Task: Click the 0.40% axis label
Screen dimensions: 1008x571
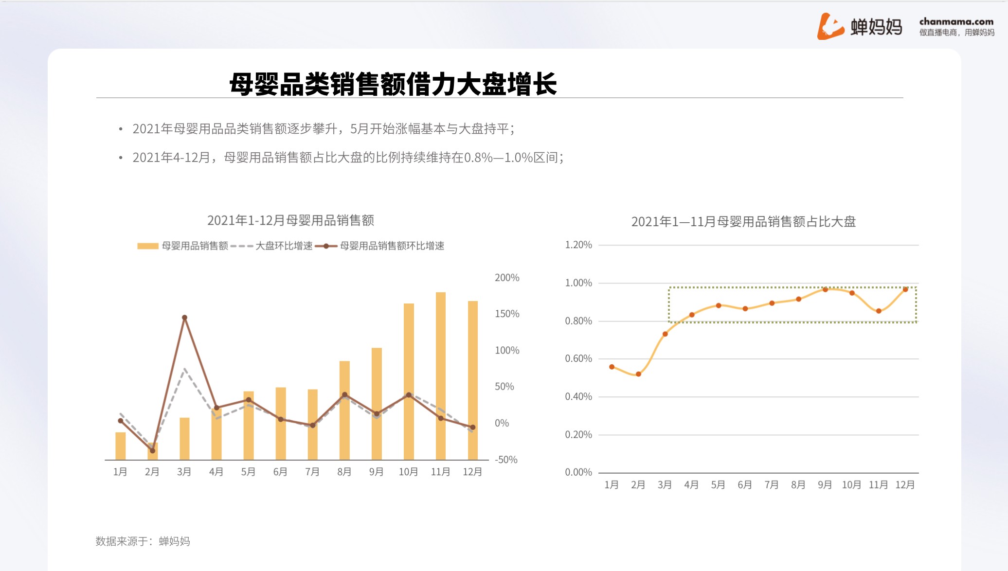Action: pyautogui.click(x=578, y=397)
